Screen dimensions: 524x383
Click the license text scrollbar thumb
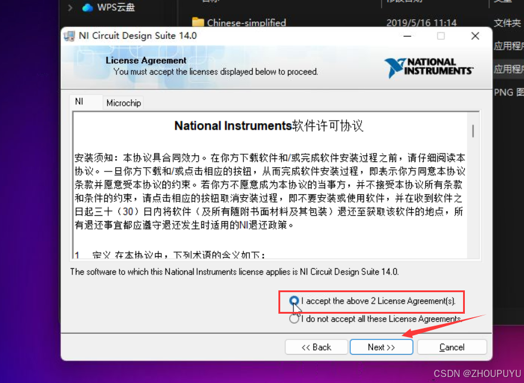tap(473, 131)
